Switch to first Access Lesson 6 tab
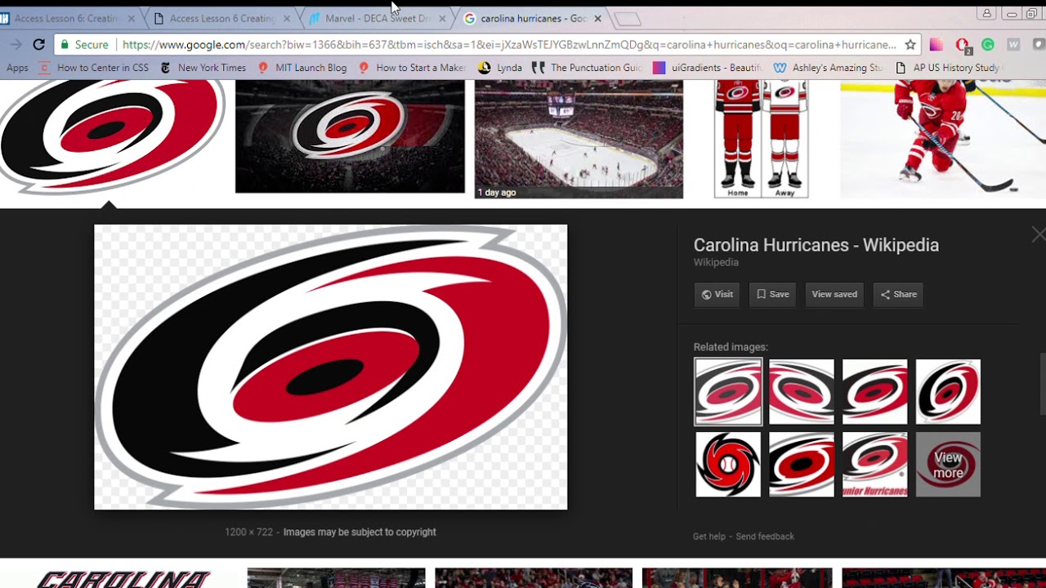This screenshot has width=1046, height=588. pos(69,18)
